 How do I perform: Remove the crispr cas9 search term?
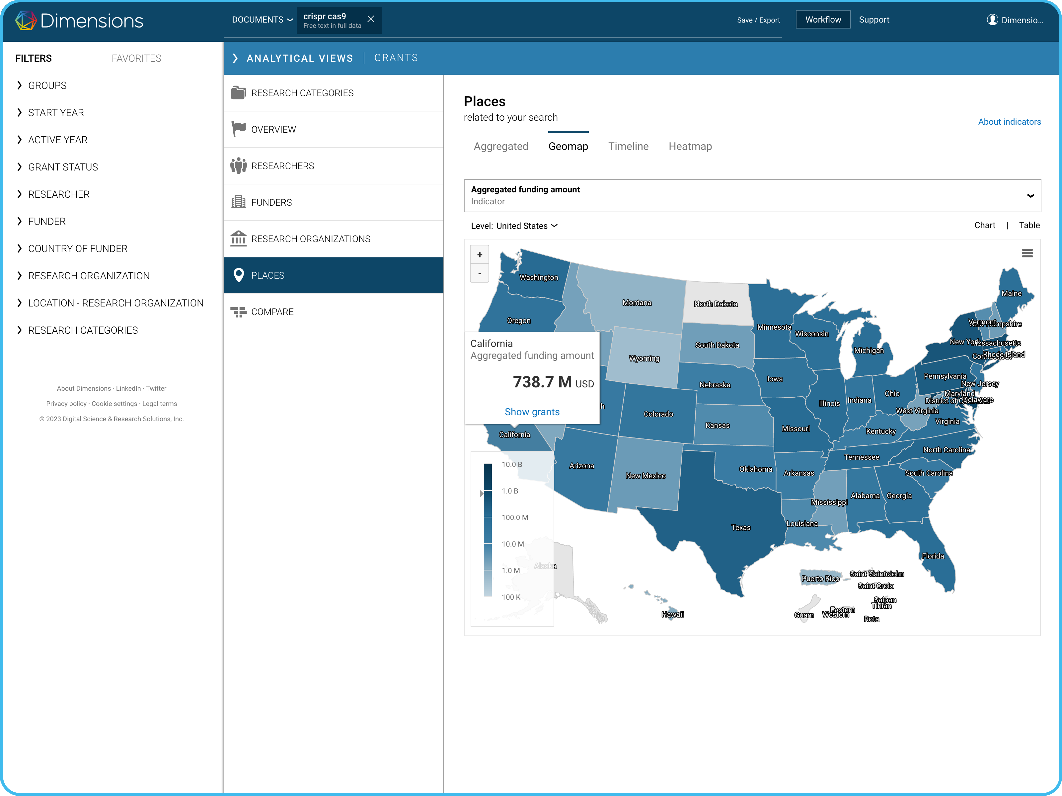pyautogui.click(x=371, y=19)
